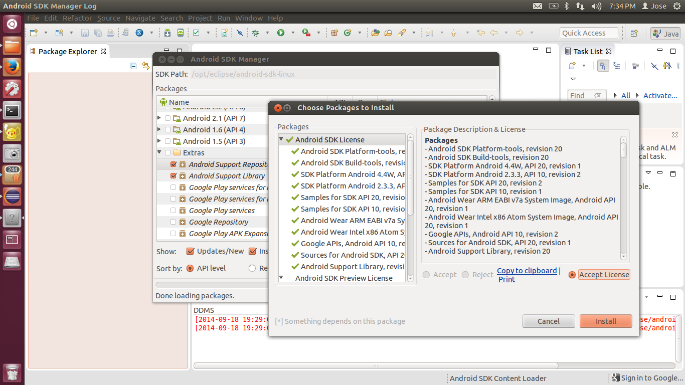
Task: Expand the Android 2.1 (API 7) node
Action: tap(159, 118)
